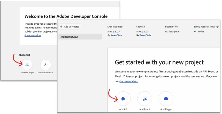Open the Karen Trub link under Last Modified
The height and width of the screenshot is (114, 222).
click(116, 35)
